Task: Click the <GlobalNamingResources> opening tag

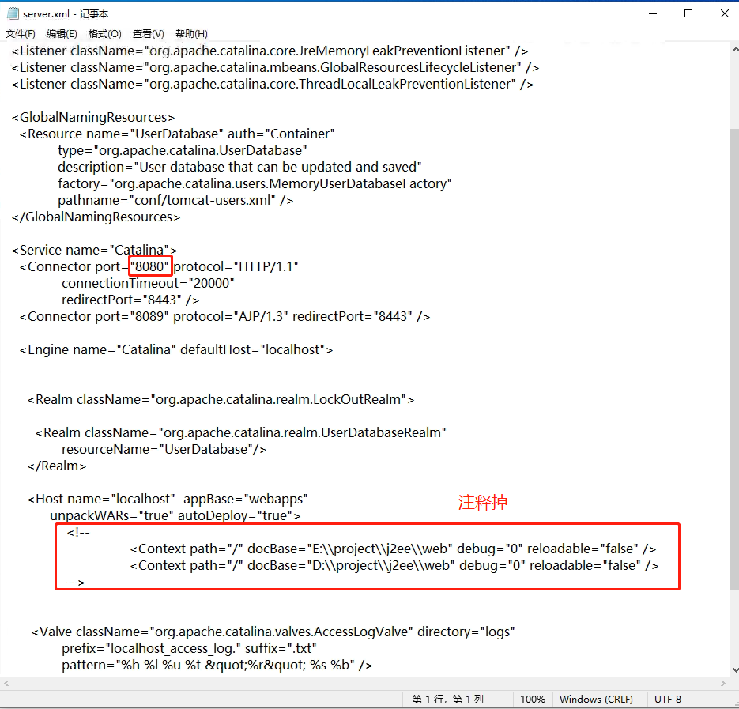Action: point(93,118)
